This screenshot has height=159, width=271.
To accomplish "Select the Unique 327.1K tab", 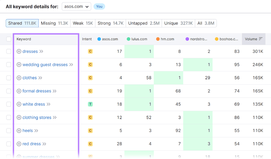I will pos(178,23).
